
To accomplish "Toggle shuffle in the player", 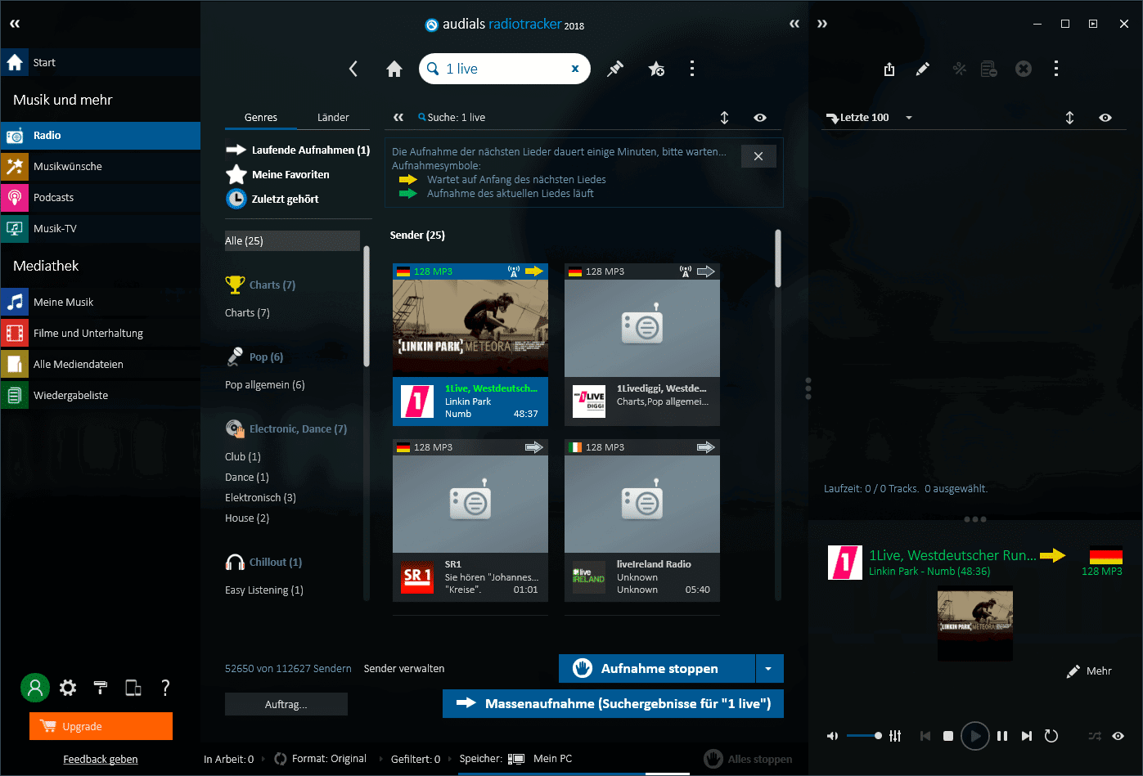I will (1095, 736).
